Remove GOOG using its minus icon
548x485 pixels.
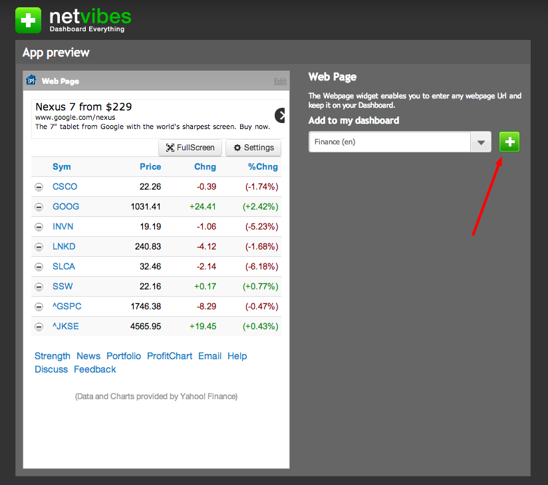click(x=39, y=207)
